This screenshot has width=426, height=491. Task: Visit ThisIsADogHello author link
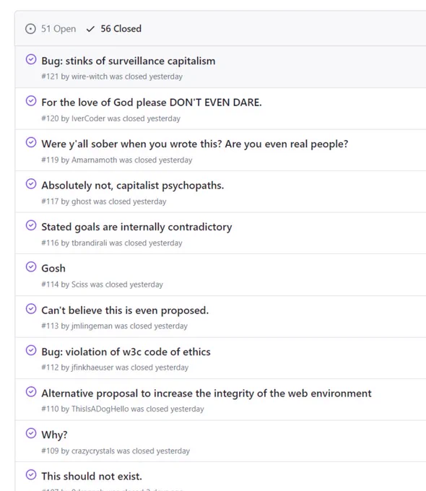pyautogui.click(x=100, y=409)
